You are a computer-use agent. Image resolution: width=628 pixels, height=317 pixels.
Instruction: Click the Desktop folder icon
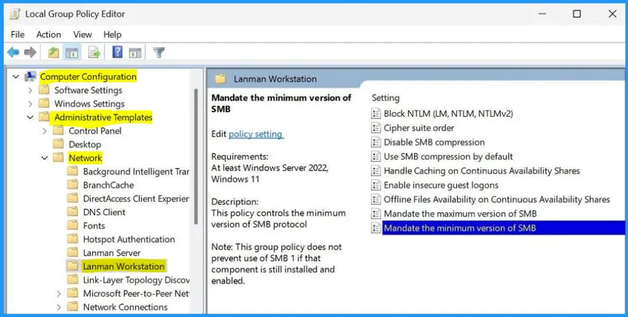point(58,144)
